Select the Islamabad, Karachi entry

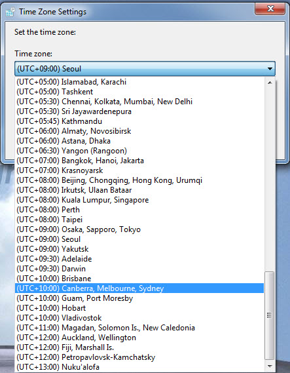point(139,82)
